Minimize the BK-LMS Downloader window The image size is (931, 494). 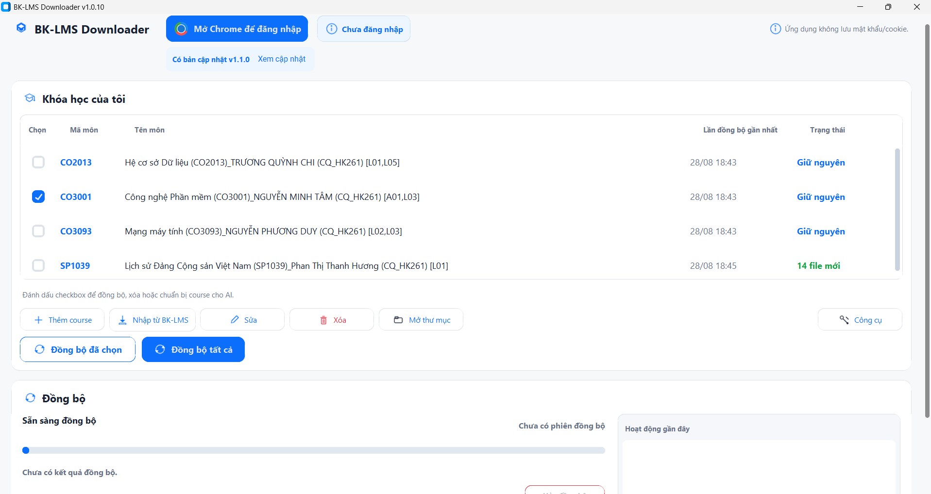tap(860, 7)
